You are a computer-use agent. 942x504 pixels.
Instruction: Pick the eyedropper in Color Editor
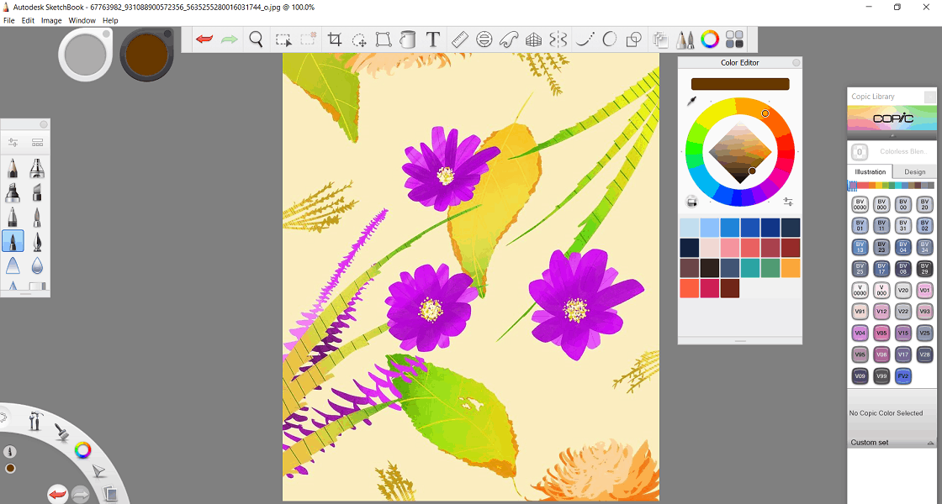tap(692, 102)
